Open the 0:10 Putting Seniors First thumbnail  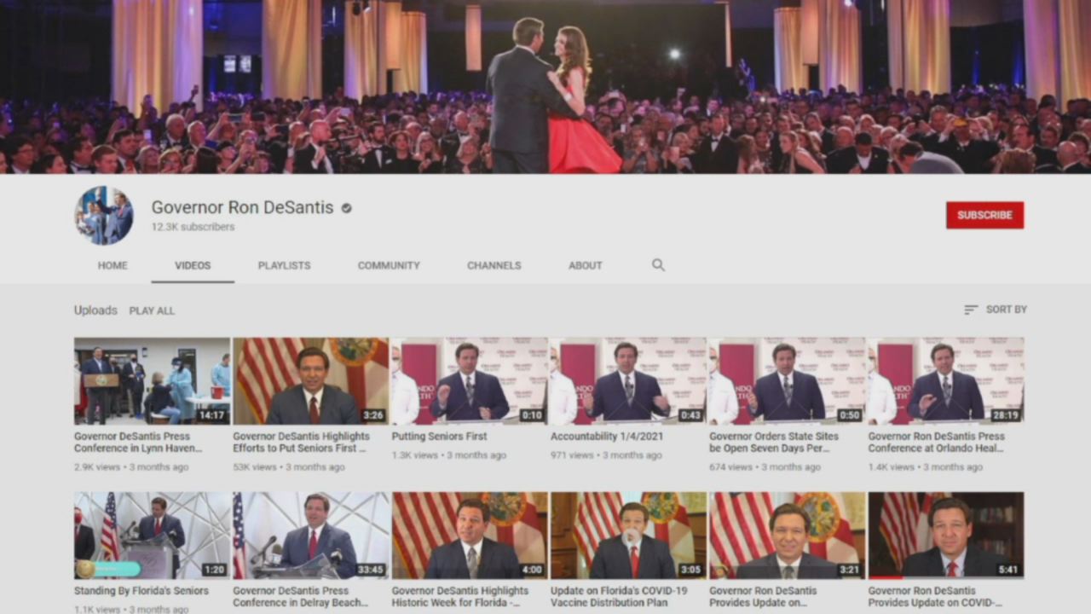pos(470,381)
